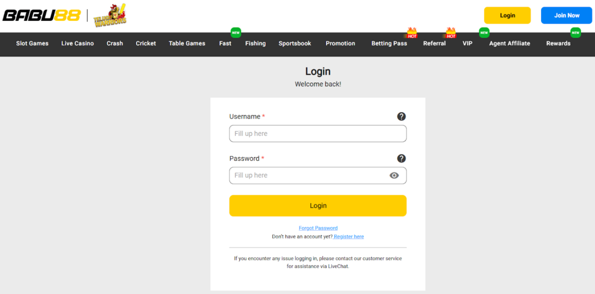Click the Babu88 logo

tap(41, 16)
